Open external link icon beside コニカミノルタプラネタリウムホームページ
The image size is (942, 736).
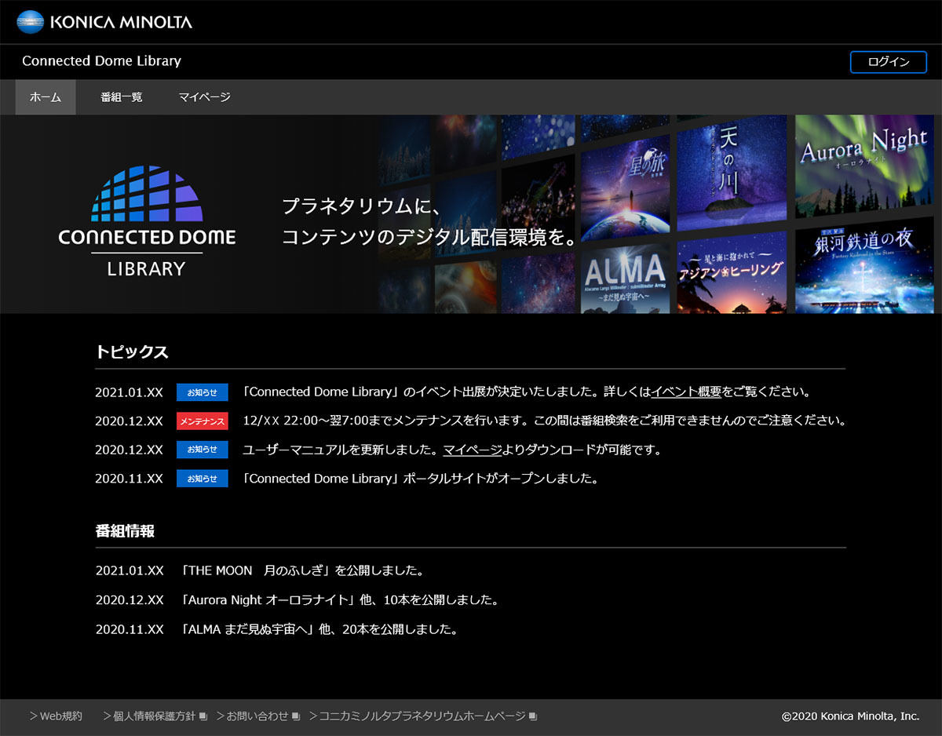tap(533, 716)
